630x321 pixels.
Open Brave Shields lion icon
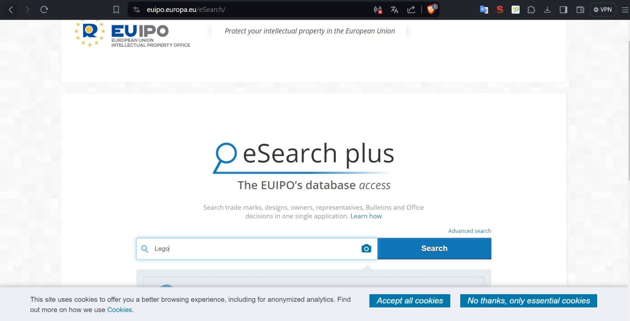click(431, 9)
